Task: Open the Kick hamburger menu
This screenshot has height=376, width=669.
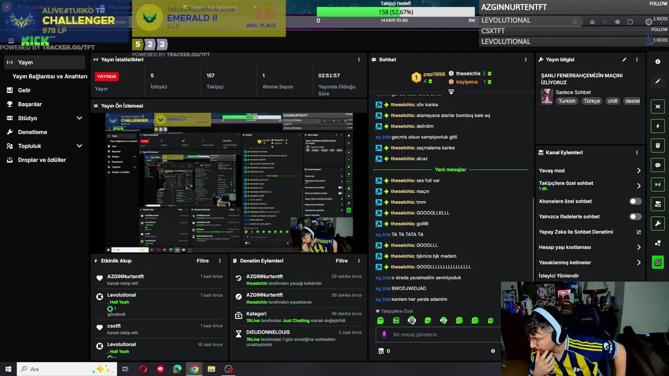Action: click(x=11, y=41)
